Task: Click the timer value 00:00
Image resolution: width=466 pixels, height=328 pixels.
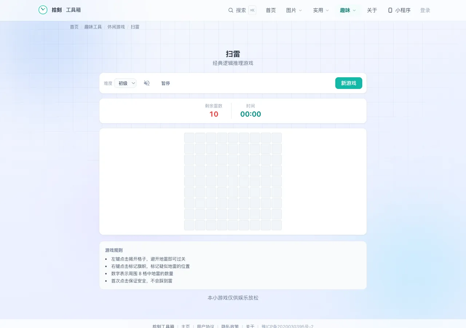Action: point(251,114)
